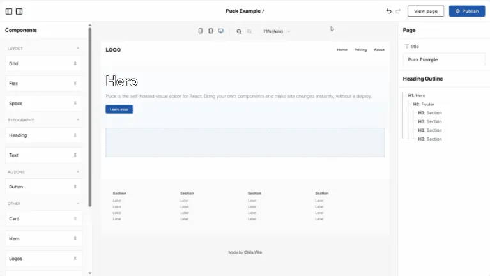Collapse the Actions components section

[x=78, y=172]
